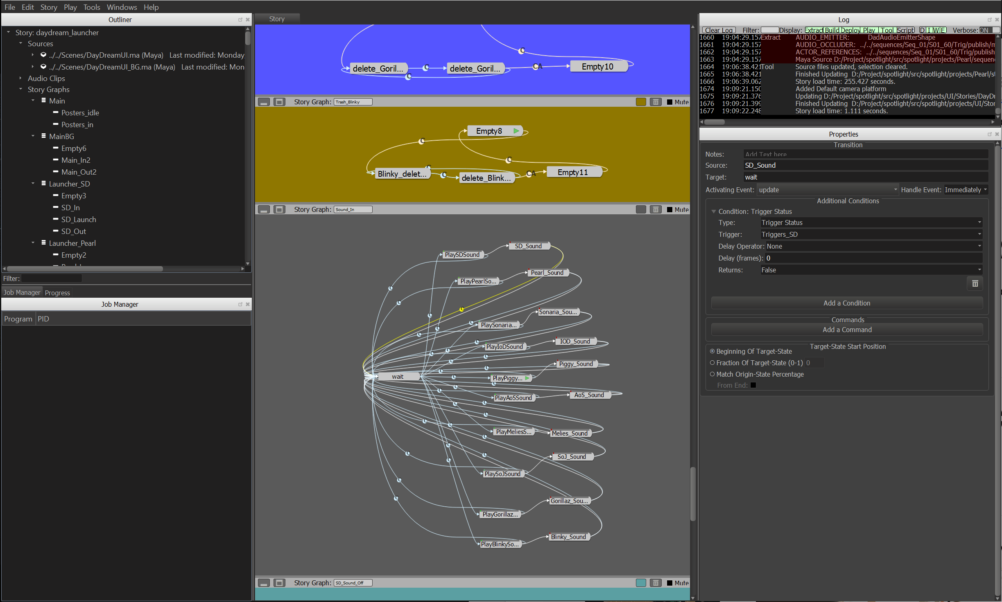Delete the Trash_Blinky story graph
Viewport: 1002px width, 602px height.
[x=656, y=102]
